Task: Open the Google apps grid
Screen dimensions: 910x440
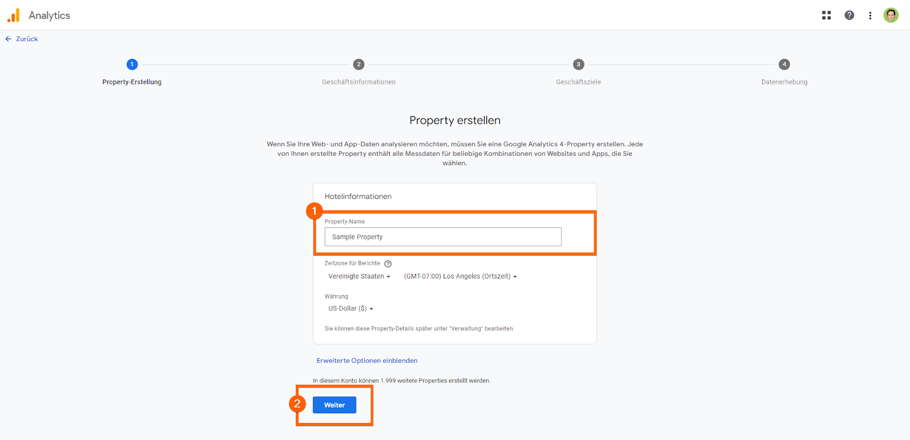Action: click(826, 15)
